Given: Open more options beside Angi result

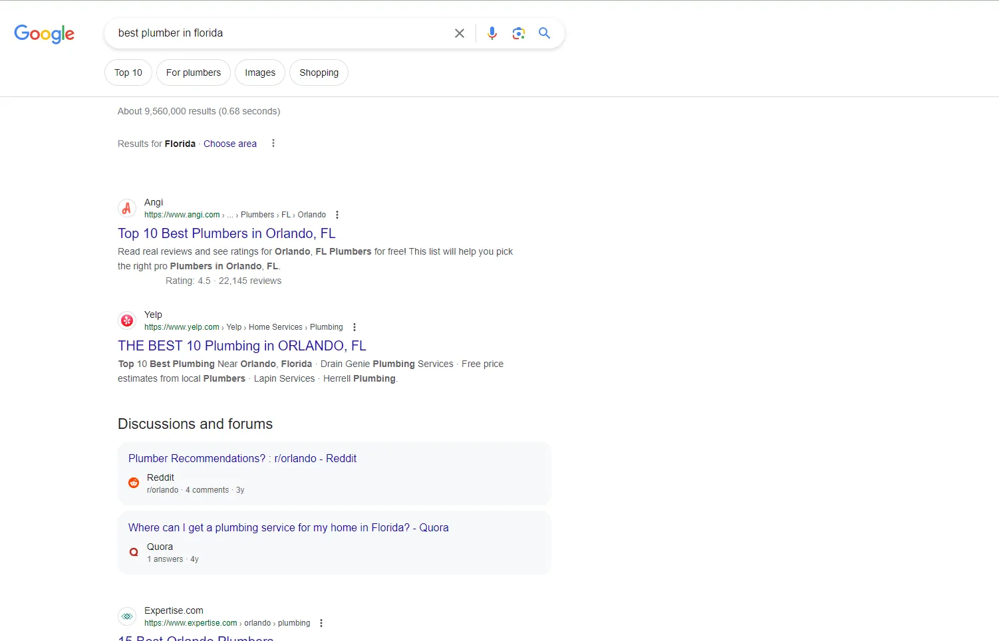Looking at the screenshot, I should coord(337,215).
